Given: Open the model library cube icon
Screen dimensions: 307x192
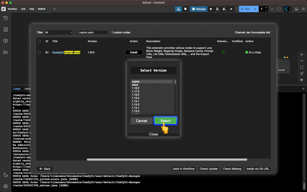Looking at the screenshot, I should [5, 41].
